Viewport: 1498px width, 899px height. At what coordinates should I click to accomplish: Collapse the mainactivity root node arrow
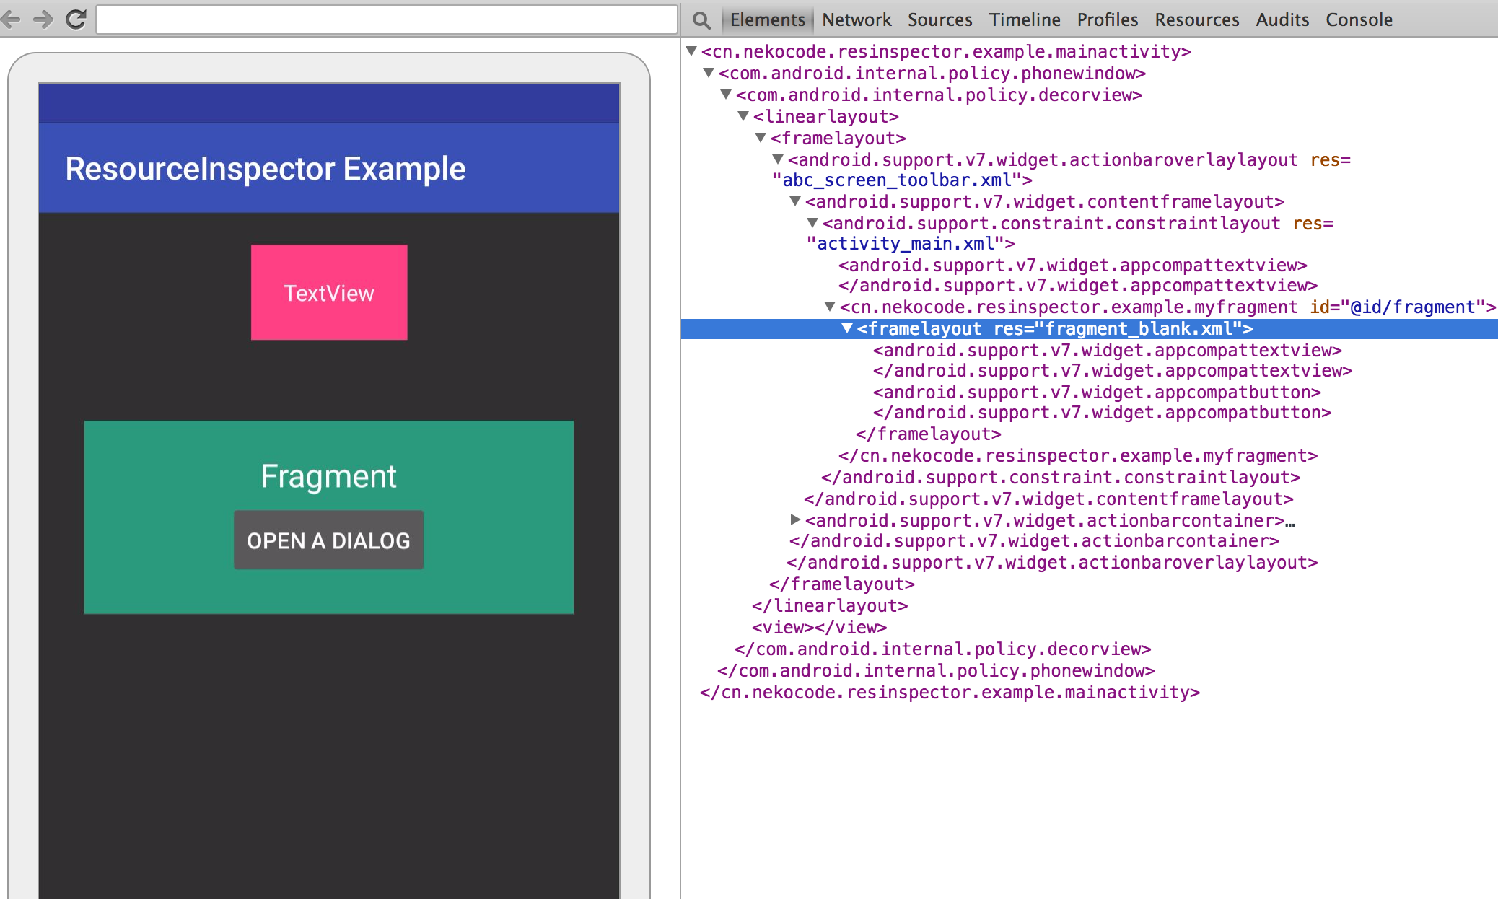691,51
